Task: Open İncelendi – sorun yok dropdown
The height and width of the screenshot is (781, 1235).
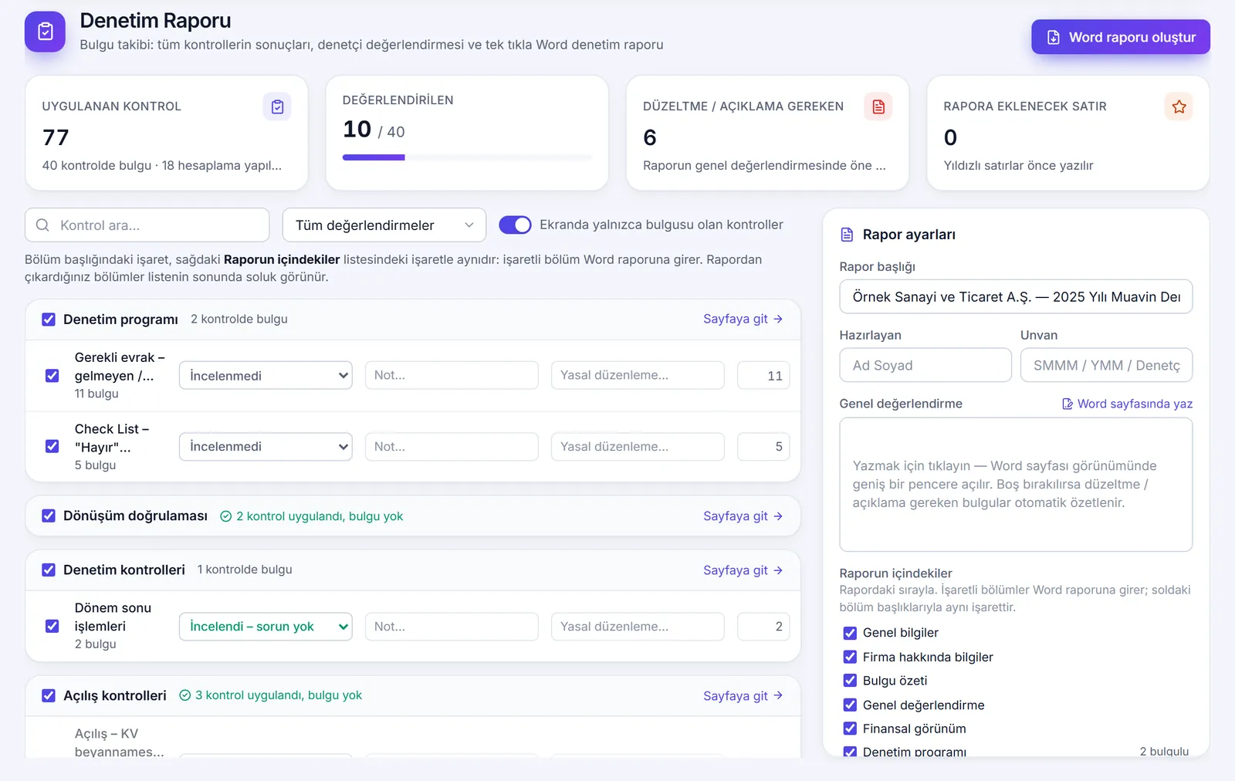Action: [x=266, y=627]
